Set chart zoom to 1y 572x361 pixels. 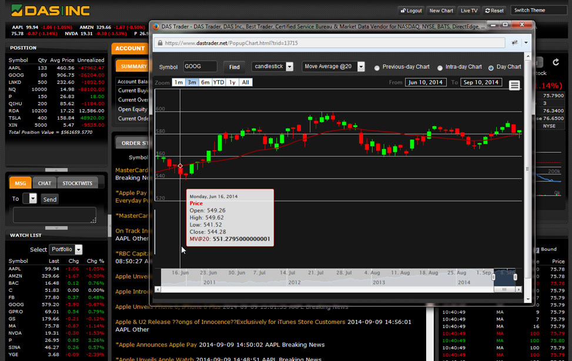click(232, 82)
